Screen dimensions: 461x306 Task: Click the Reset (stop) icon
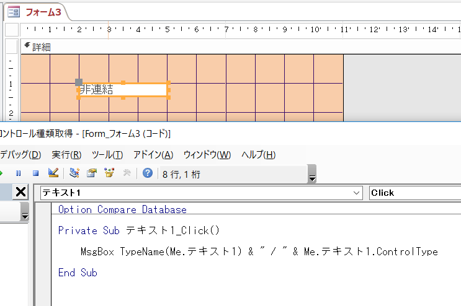35,173
